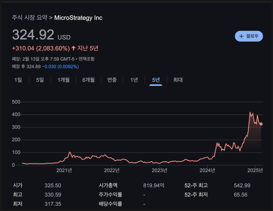
Task: Switch to the 1개월 range tab
Action: click(x=64, y=80)
